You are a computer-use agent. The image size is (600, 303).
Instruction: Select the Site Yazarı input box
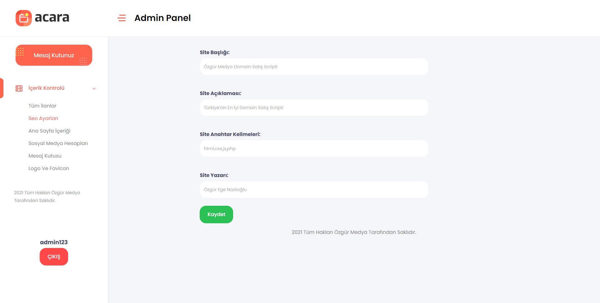[314, 189]
